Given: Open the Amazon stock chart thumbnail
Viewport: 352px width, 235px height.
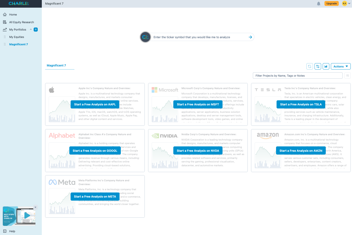Looking at the screenshot, I should point(268,156).
